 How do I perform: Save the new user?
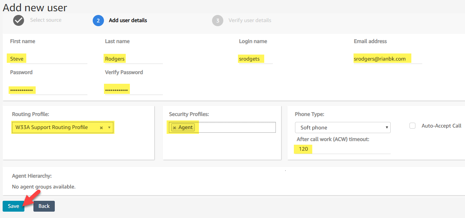pos(14,206)
